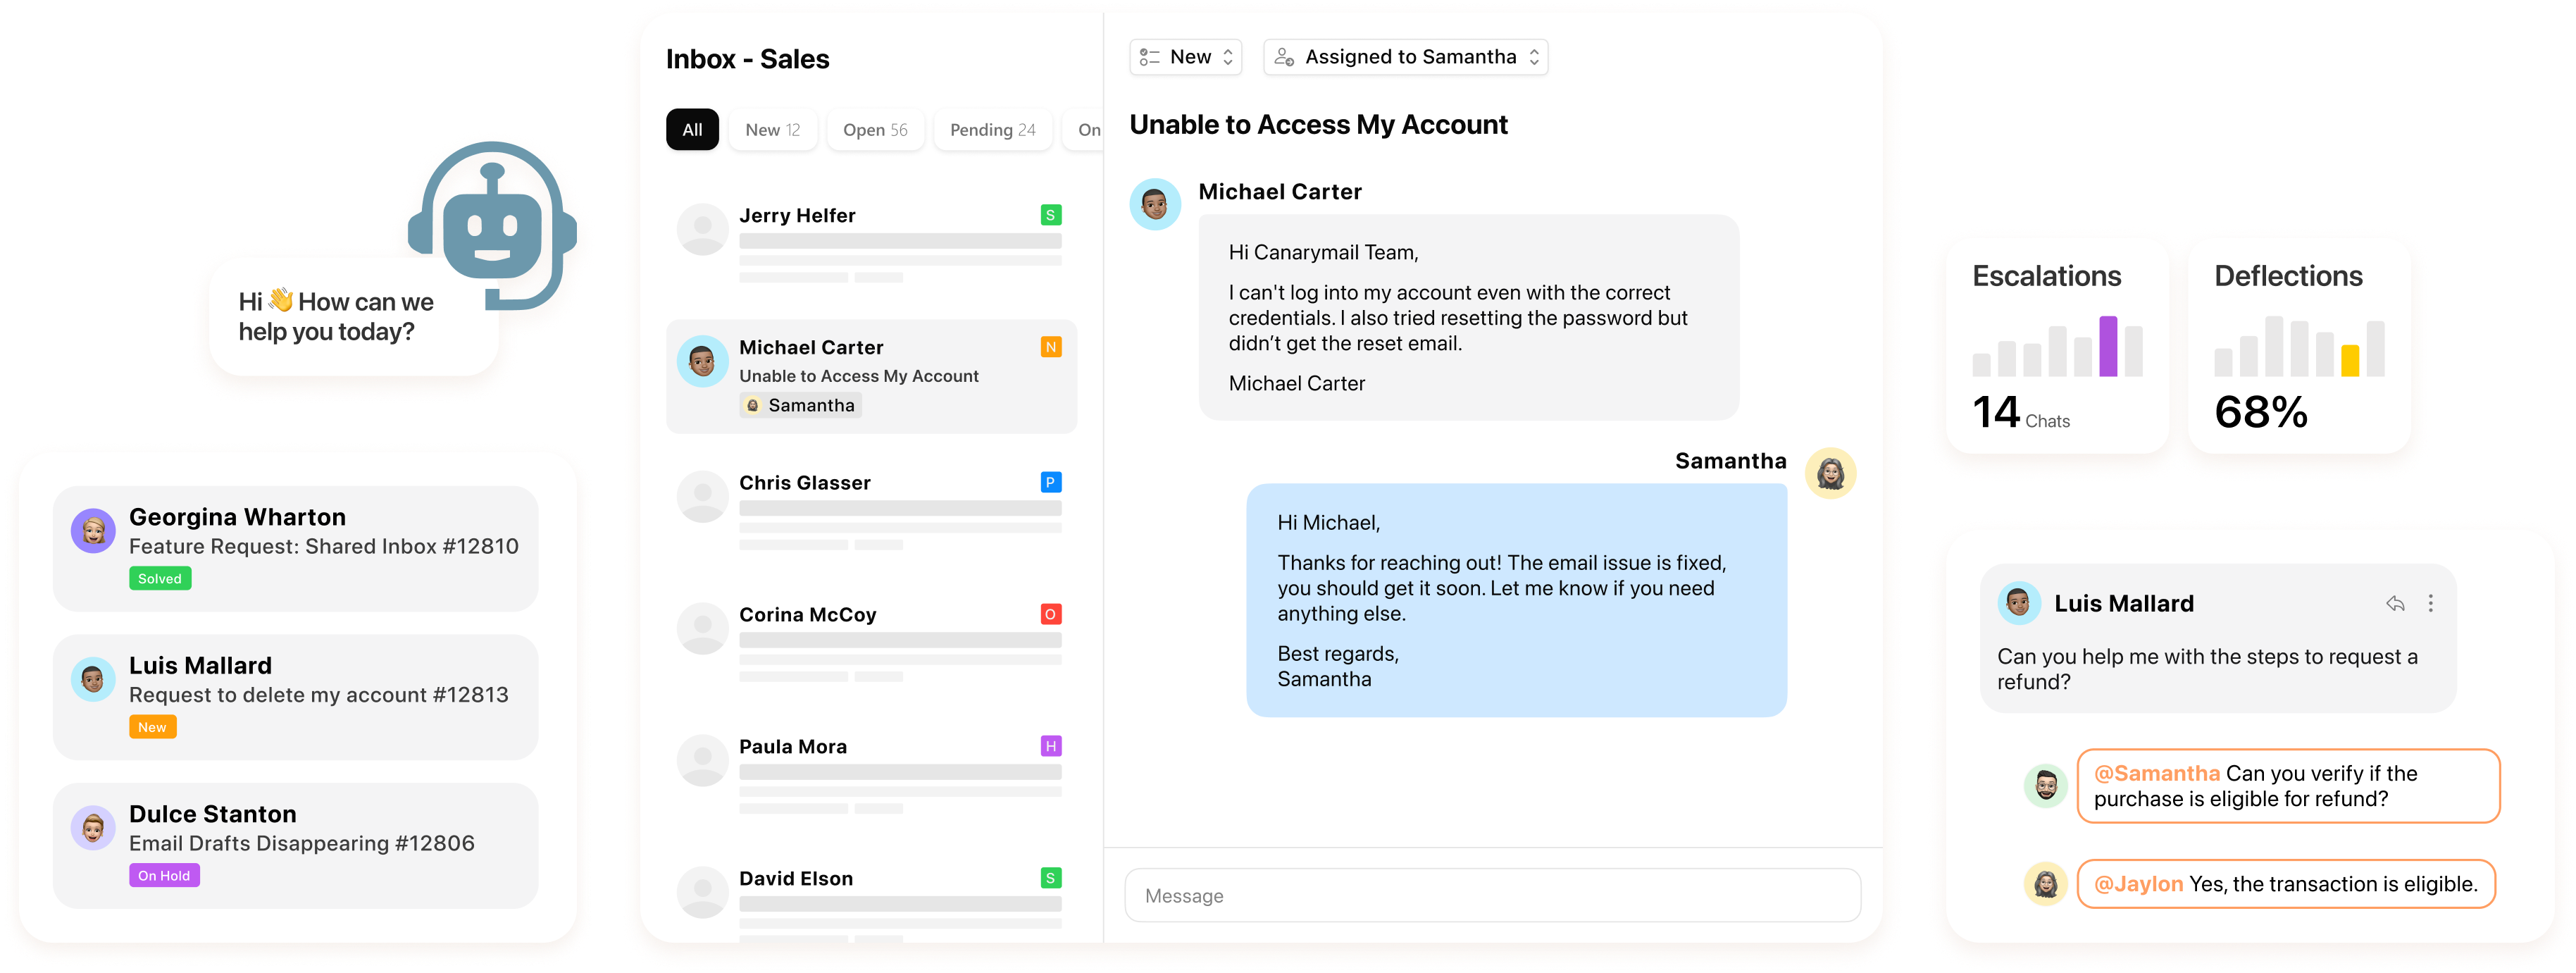Click the Solved status tag

(160, 579)
